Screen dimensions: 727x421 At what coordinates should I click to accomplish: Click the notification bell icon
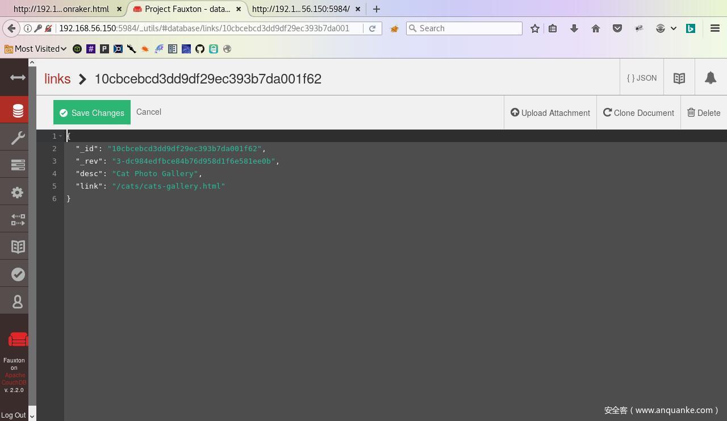click(x=710, y=78)
